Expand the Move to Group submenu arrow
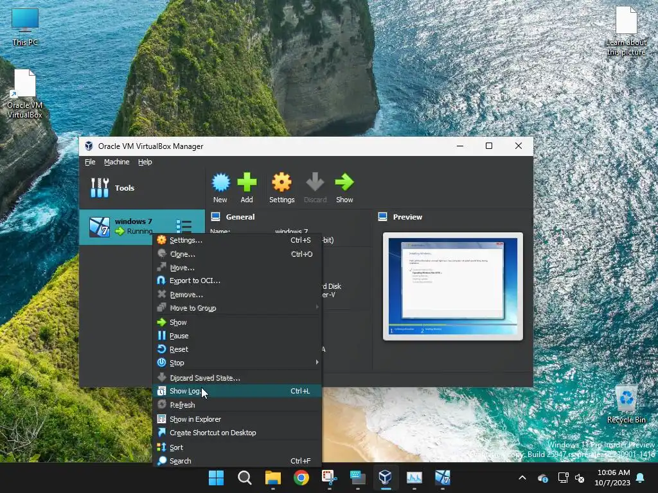This screenshot has width=658, height=493. click(x=317, y=307)
